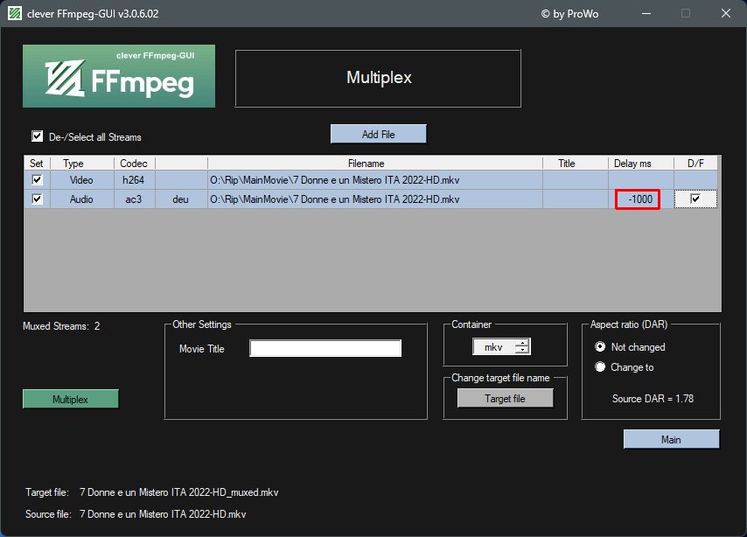
Task: Click the Codec column header
Action: tap(134, 164)
